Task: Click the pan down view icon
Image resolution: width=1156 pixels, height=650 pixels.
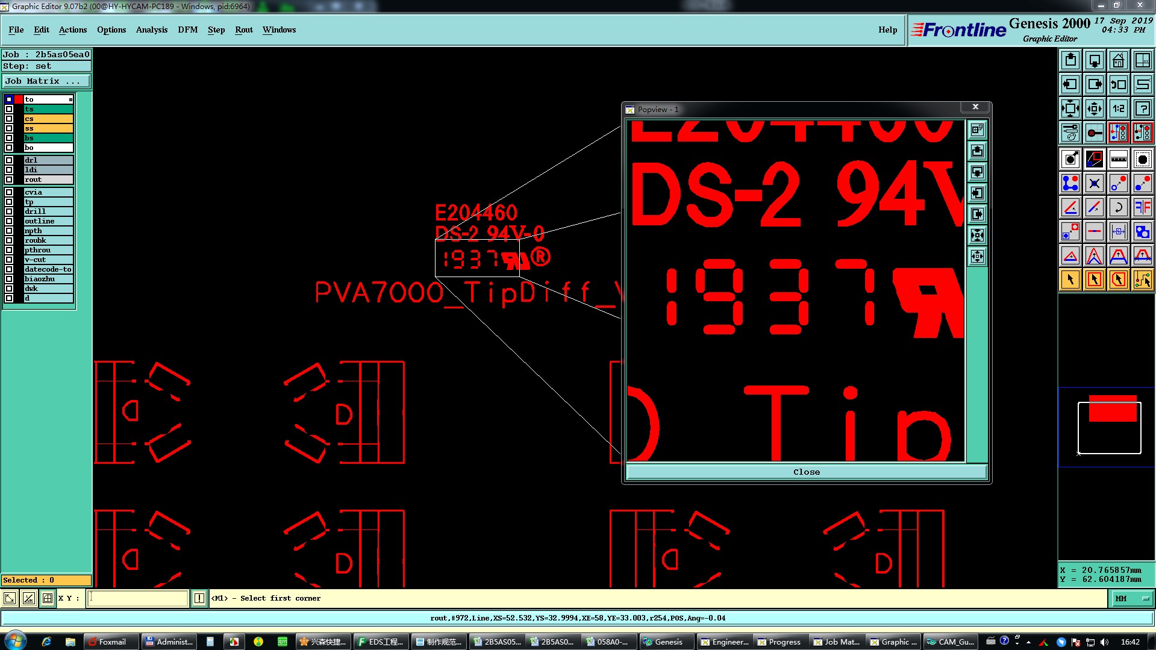Action: click(1095, 60)
